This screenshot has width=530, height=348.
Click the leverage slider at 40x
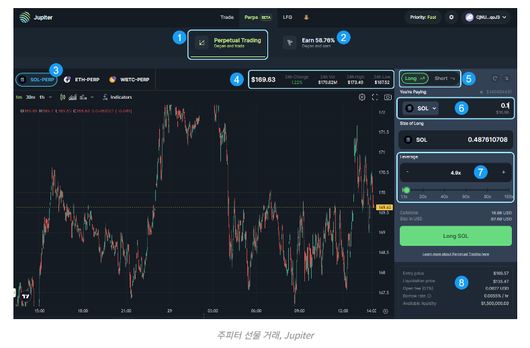coord(445,191)
